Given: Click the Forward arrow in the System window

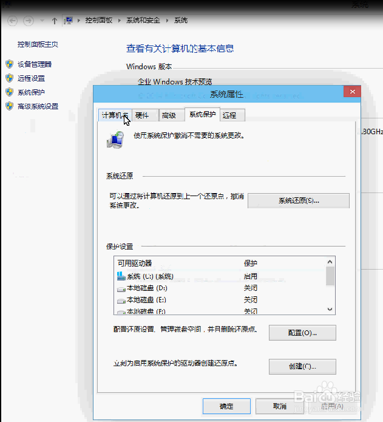Looking at the screenshot, I should (x=29, y=21).
